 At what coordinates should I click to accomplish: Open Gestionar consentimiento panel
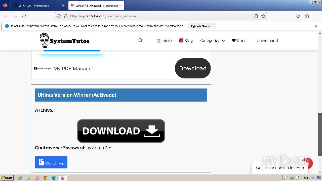pyautogui.click(x=280, y=168)
